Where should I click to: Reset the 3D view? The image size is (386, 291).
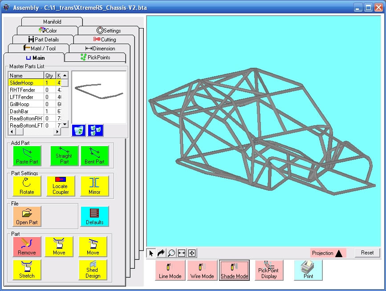pos(367,252)
